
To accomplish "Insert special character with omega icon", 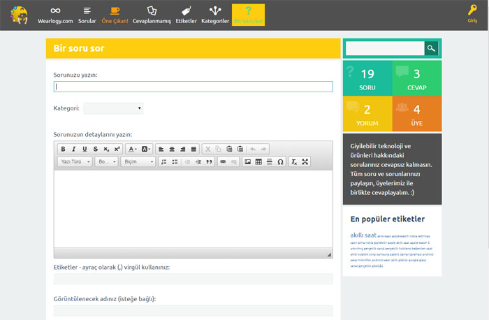I will point(280,161).
